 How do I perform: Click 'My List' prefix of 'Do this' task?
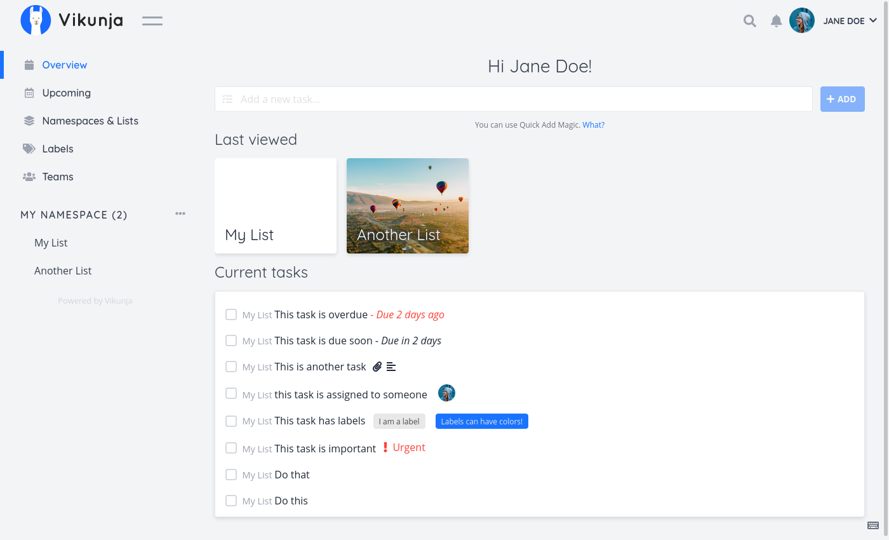[x=257, y=501]
